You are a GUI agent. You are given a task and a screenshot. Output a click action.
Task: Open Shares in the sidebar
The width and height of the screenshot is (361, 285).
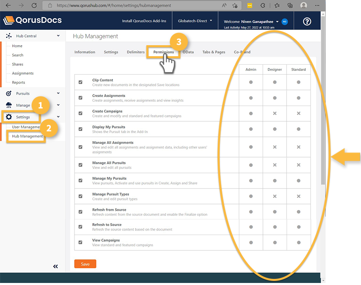click(18, 64)
